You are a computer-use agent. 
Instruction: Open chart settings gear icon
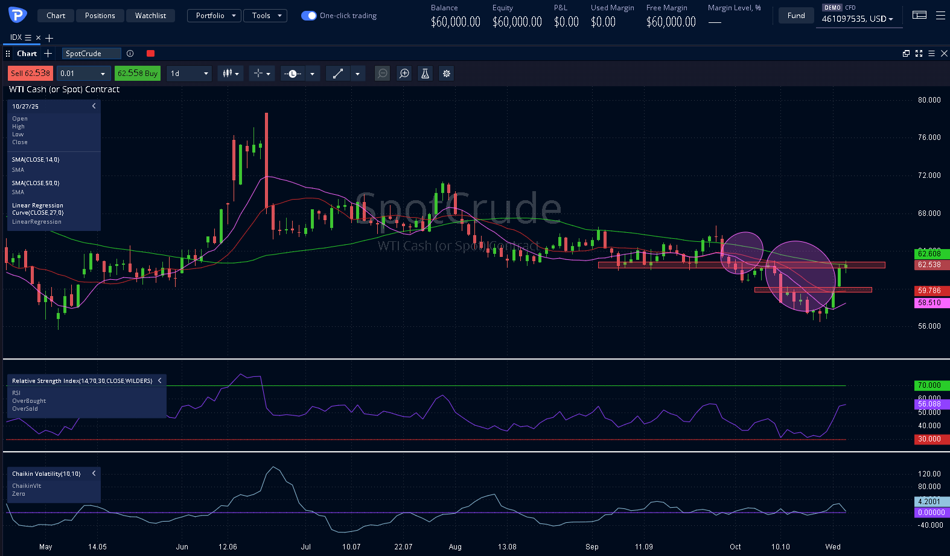point(447,74)
